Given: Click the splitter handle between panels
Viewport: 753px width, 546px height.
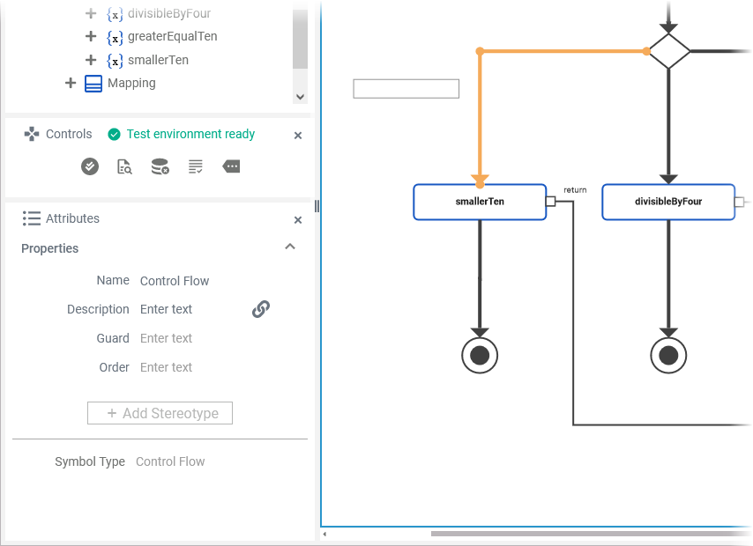Looking at the screenshot, I should pos(317,206).
